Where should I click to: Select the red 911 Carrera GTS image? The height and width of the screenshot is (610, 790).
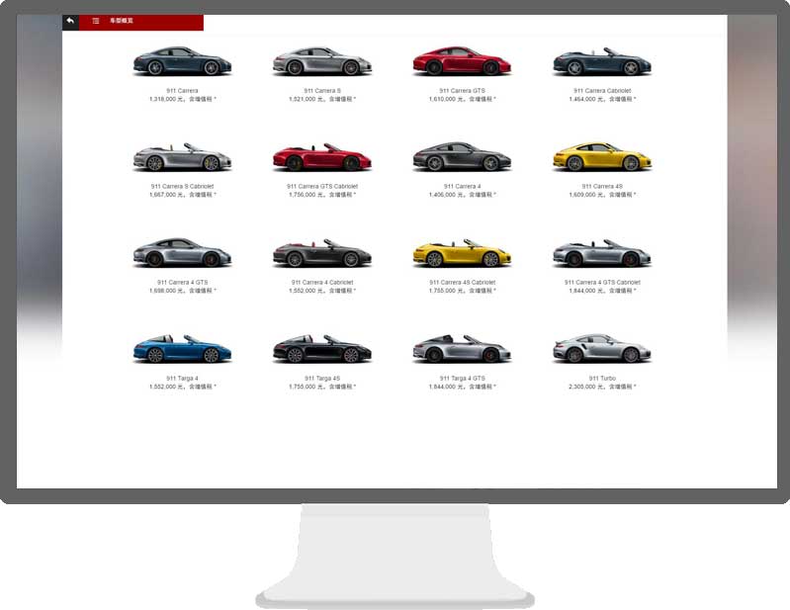tap(462, 61)
